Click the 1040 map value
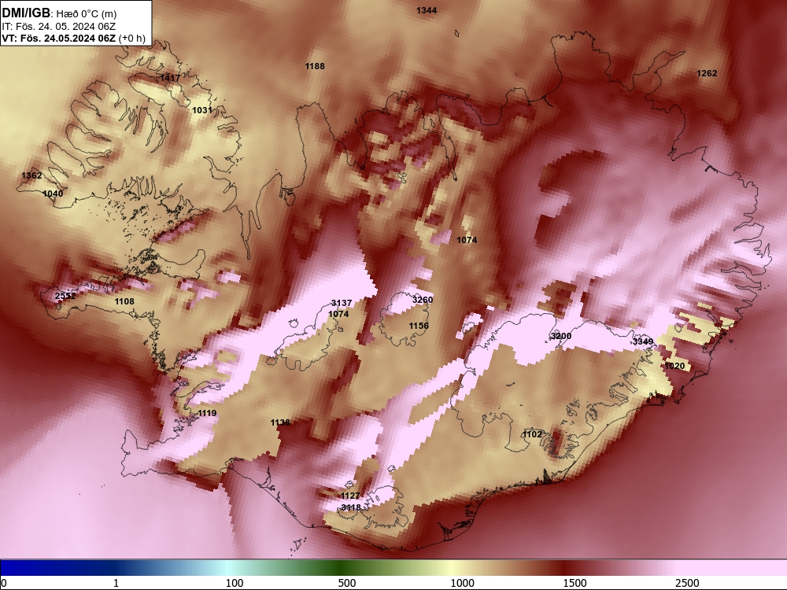The height and width of the screenshot is (590, 787). (53, 194)
